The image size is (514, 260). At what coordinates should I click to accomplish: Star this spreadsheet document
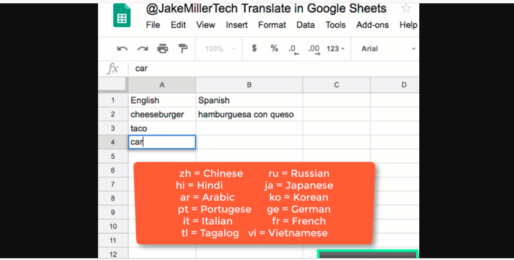click(x=406, y=9)
